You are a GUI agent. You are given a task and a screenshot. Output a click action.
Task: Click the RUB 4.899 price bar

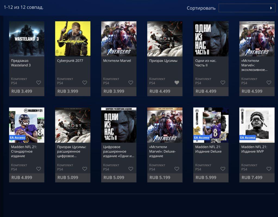(x=27, y=177)
